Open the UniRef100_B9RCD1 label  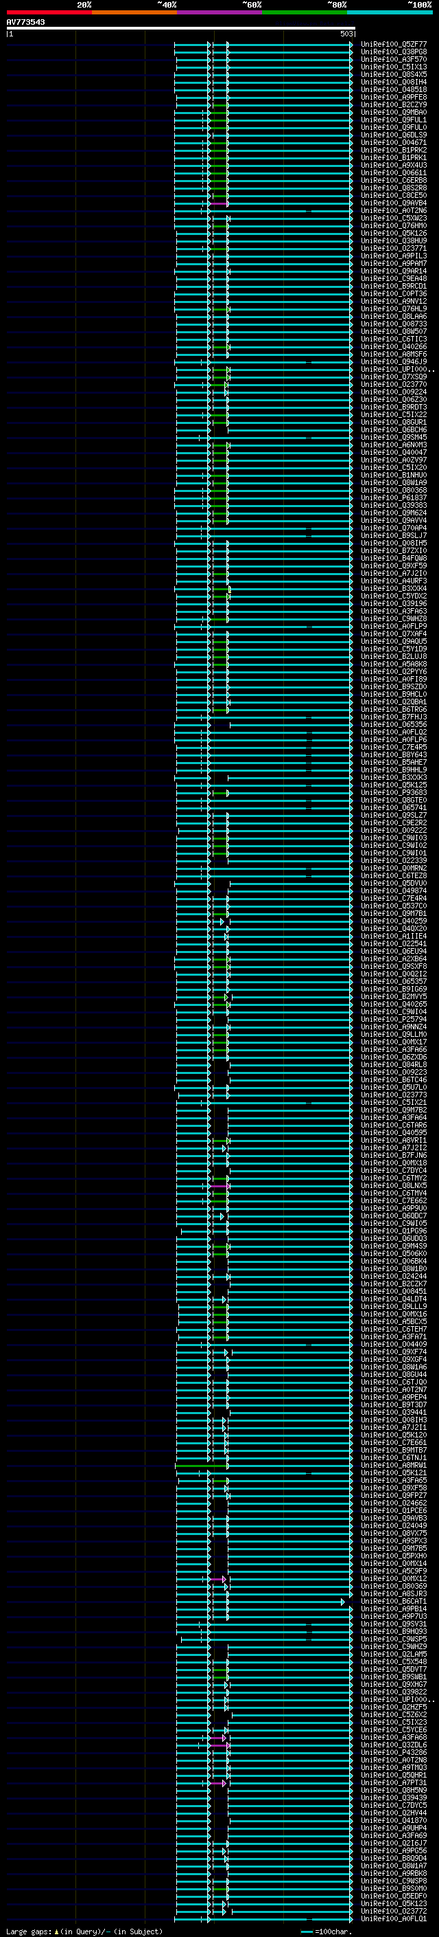coord(394,286)
